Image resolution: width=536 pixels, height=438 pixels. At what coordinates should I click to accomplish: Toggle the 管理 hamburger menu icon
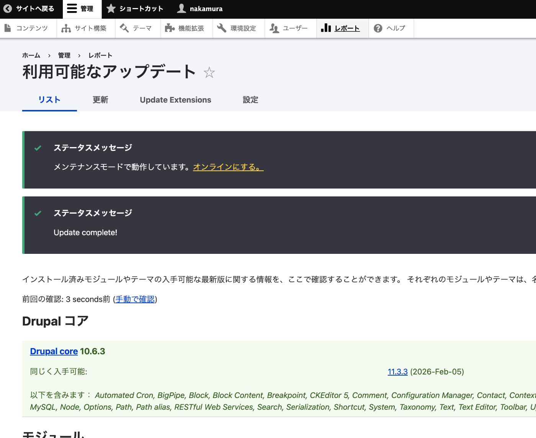click(x=72, y=8)
